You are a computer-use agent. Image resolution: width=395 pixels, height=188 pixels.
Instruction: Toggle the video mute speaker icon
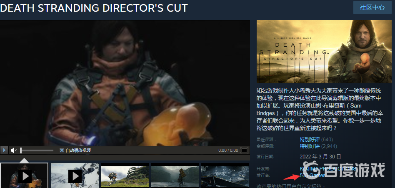point(14,150)
